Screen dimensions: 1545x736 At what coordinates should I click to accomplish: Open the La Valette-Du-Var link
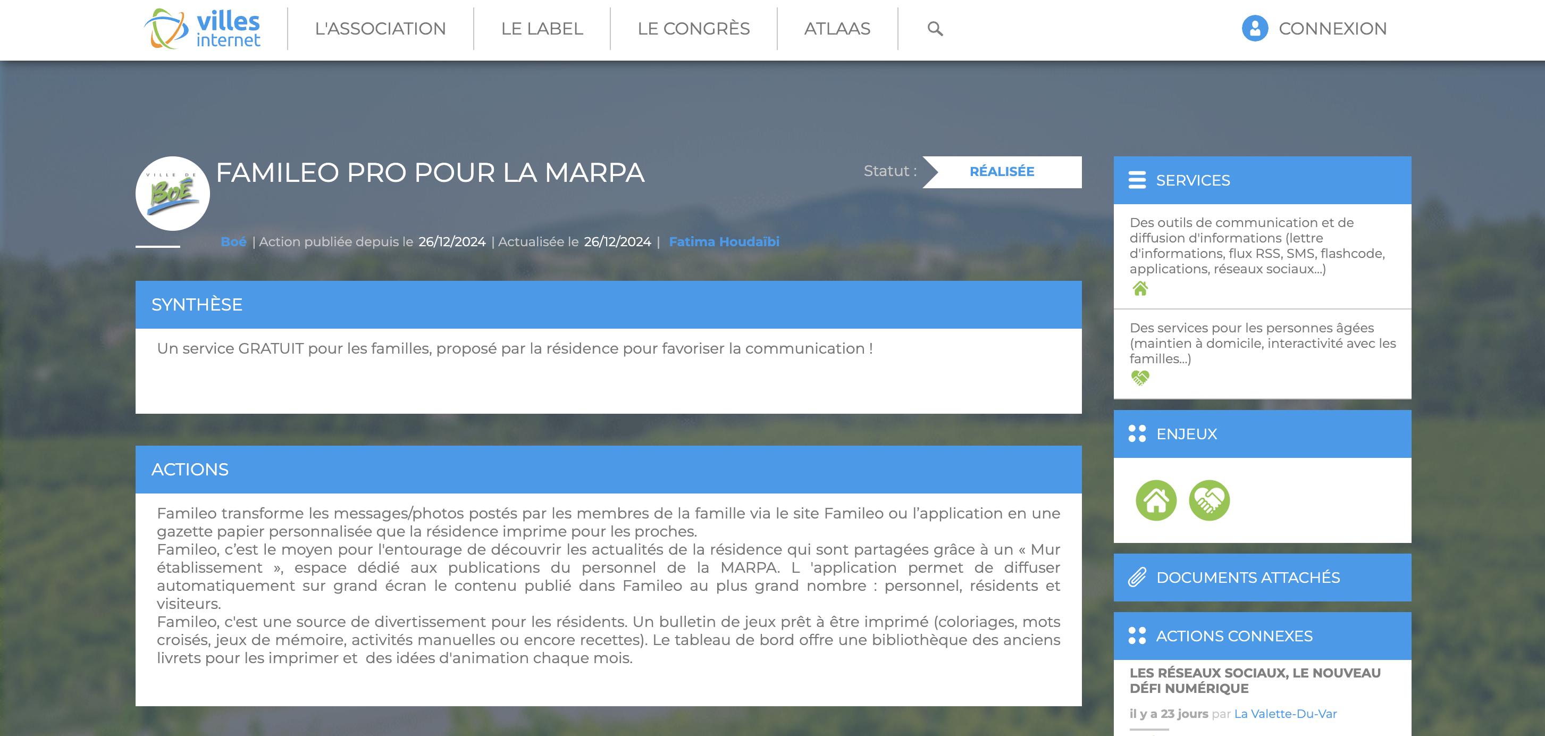(1286, 714)
